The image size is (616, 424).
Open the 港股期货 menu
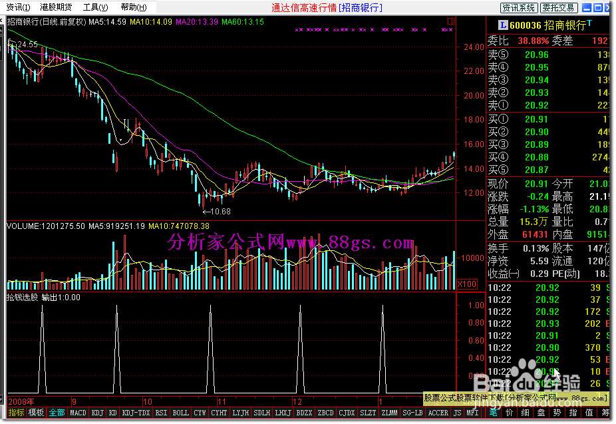56,7
